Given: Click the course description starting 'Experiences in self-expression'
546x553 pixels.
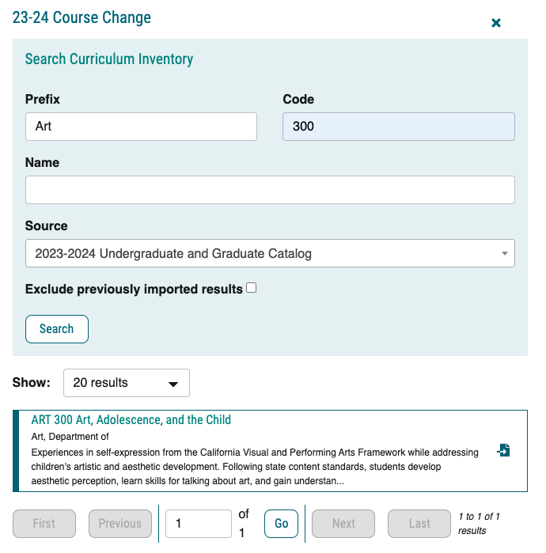Looking at the screenshot, I should click(x=255, y=467).
